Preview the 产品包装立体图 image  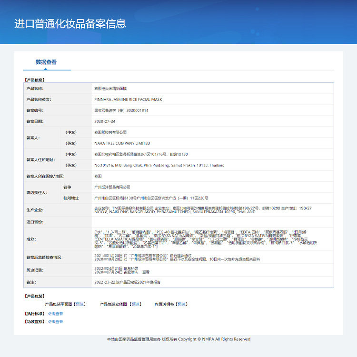coord(136,304)
